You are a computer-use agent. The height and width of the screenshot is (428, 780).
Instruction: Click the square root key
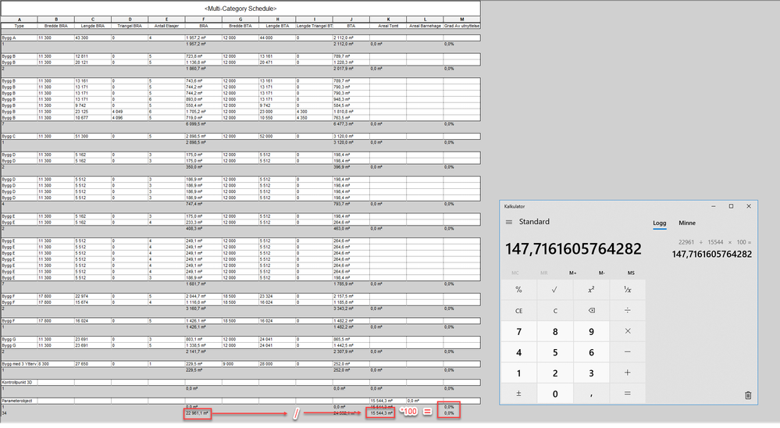pyautogui.click(x=555, y=290)
